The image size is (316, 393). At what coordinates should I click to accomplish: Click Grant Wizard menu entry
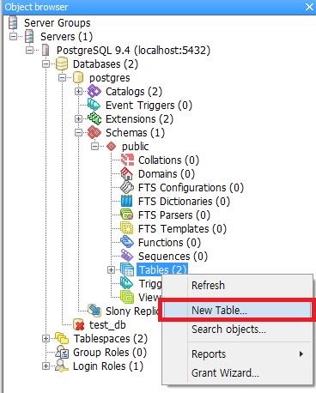point(225,373)
